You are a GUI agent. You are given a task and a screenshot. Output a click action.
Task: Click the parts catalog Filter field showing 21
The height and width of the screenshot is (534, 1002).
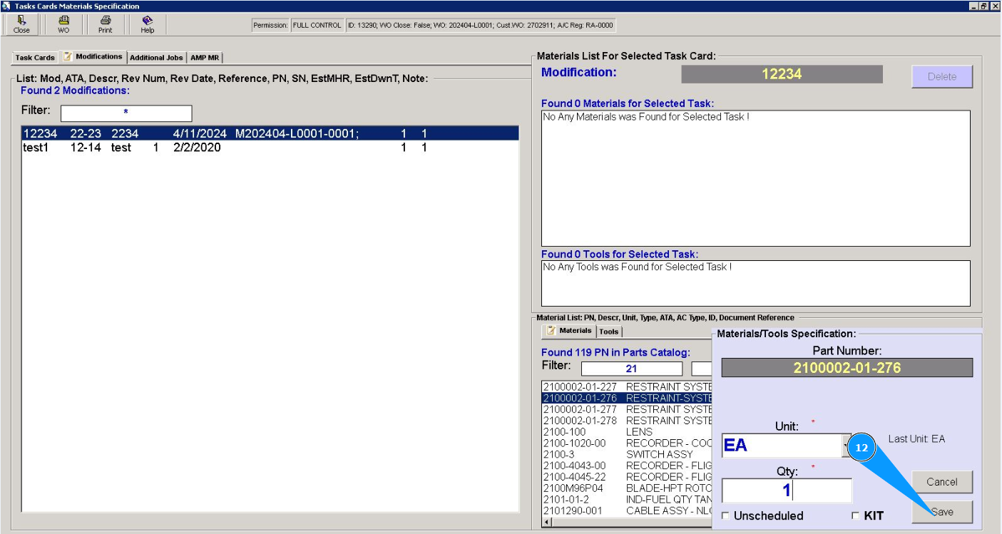[631, 369]
